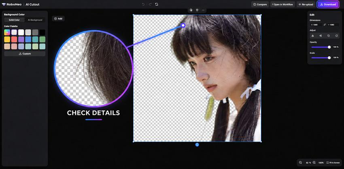Select the pastel pink color swatch
This screenshot has height=169, width=344.
(x=14, y=46)
